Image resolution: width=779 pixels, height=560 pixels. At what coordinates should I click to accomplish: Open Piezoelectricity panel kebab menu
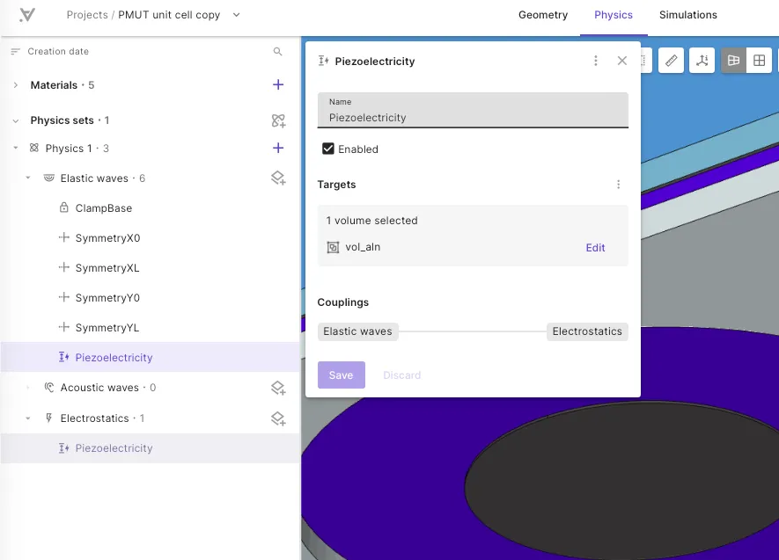click(x=596, y=61)
